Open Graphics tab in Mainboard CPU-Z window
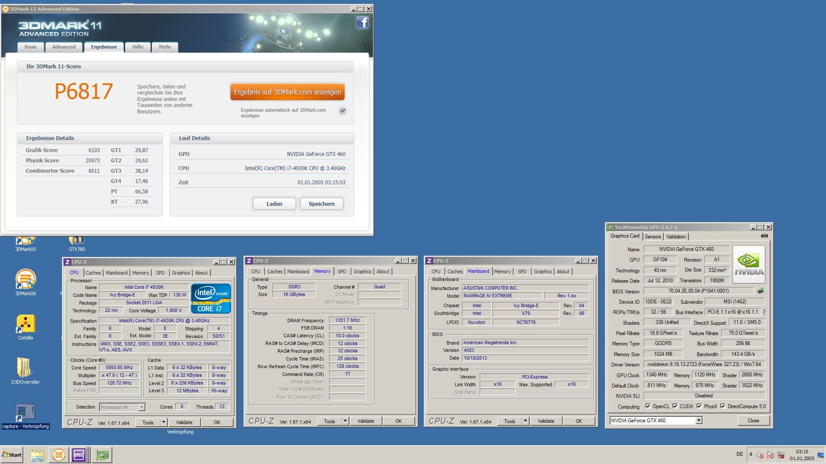Viewport: 826px width, 464px height. tap(542, 272)
